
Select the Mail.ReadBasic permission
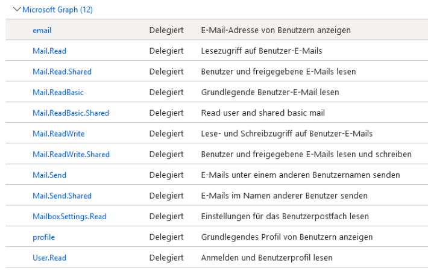coord(58,92)
